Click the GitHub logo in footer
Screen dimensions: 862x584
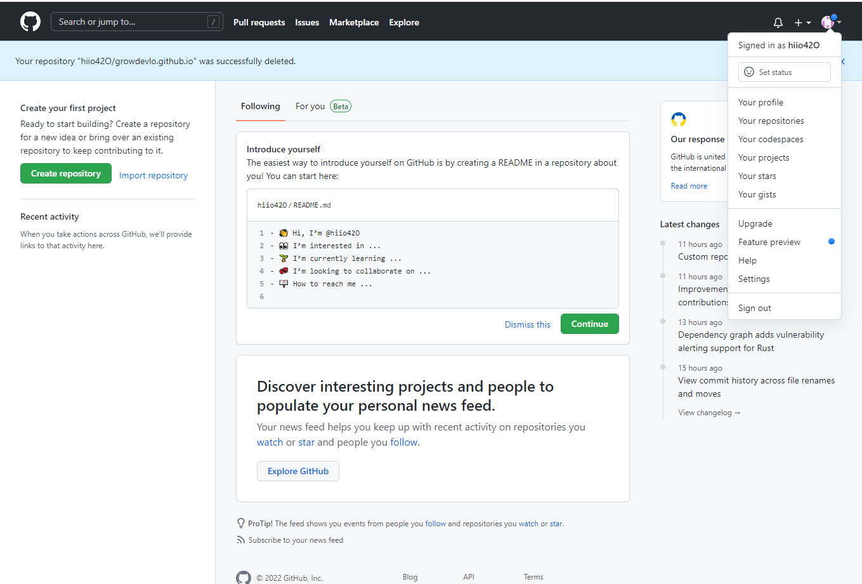click(244, 577)
